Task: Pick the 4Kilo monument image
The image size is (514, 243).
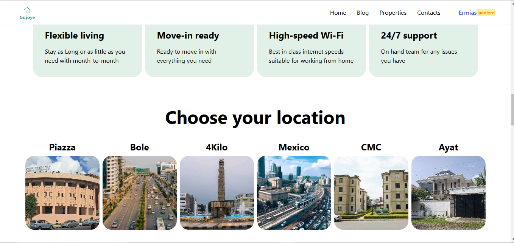Action: tap(217, 193)
